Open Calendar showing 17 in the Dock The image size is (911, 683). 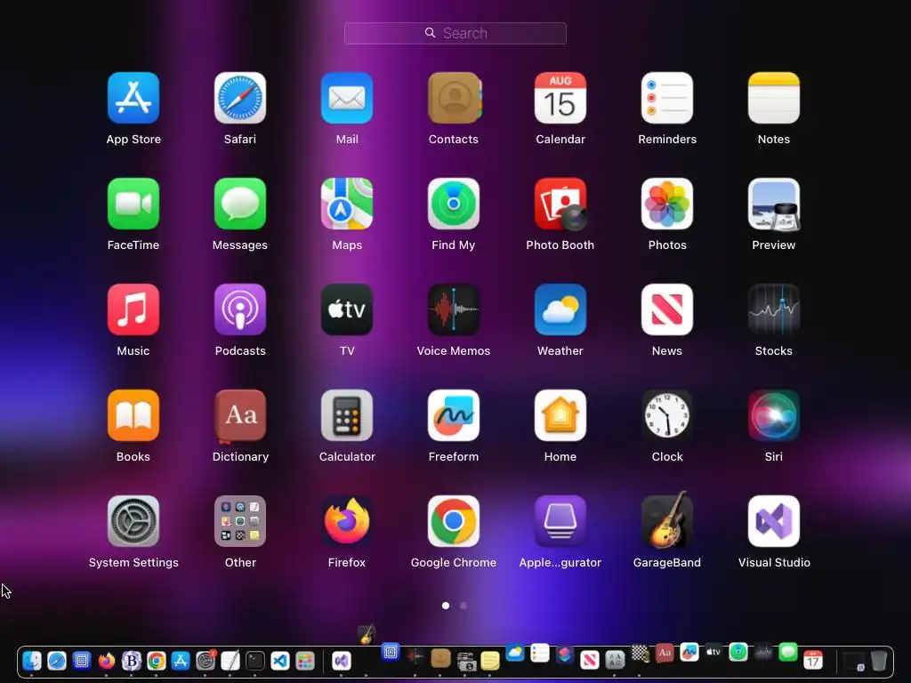813,660
